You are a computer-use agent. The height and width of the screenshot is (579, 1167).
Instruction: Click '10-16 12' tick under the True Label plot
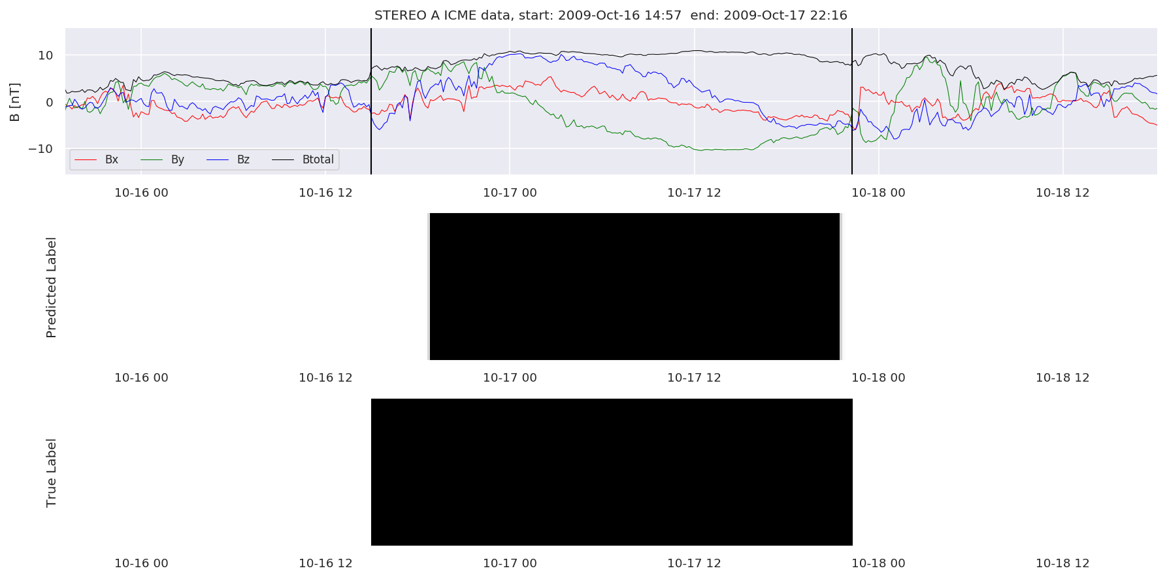[x=325, y=563]
